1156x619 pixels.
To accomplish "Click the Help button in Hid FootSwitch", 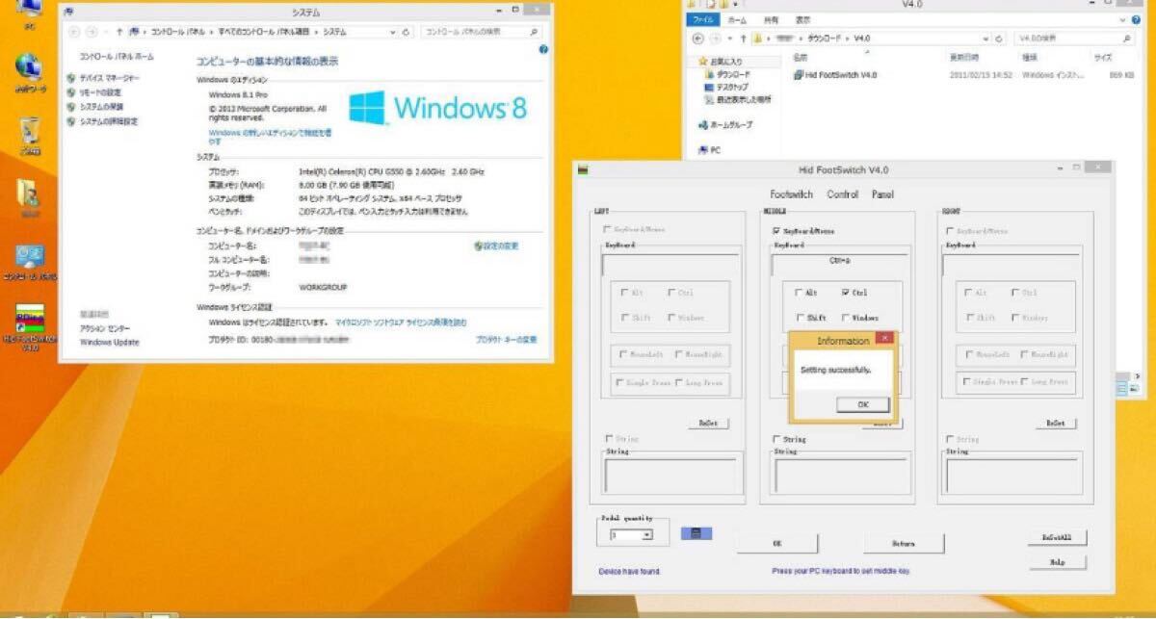I will [x=1057, y=562].
